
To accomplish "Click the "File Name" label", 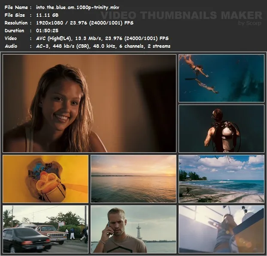I will click(x=16, y=7).
